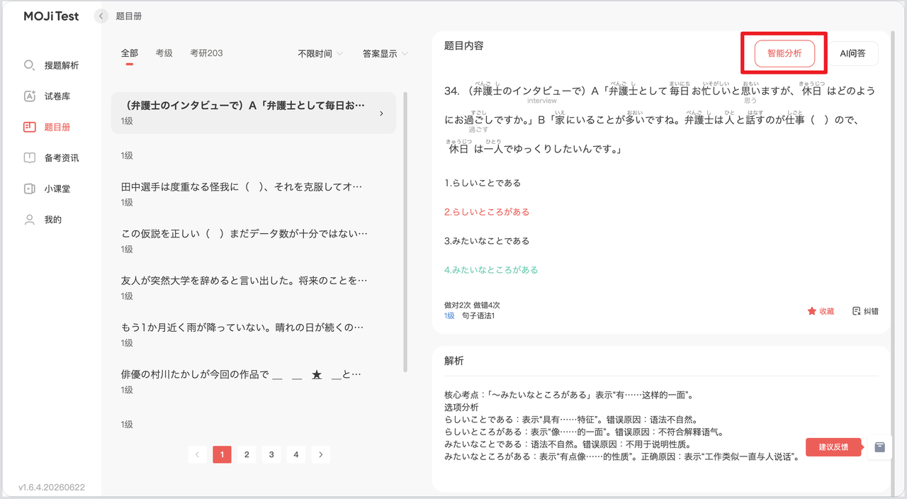907x499 pixels.
Task: Open 我的 in sidebar menu
Action: click(53, 220)
